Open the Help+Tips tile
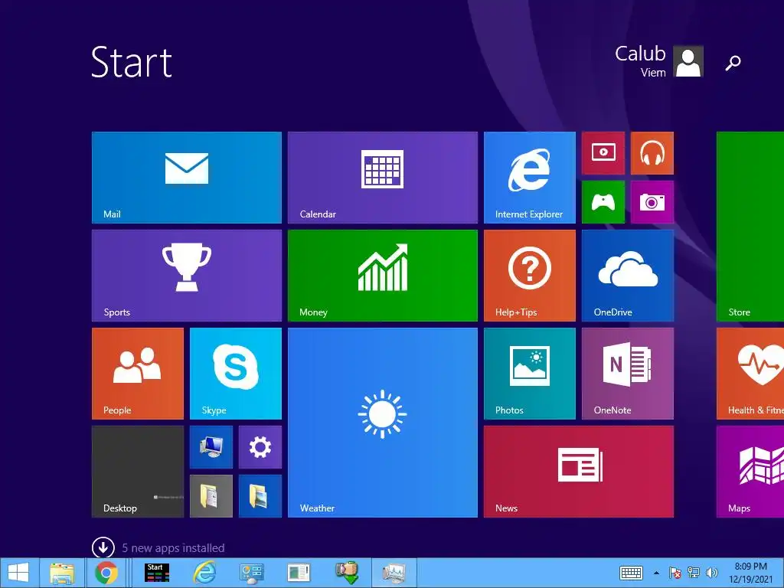Viewport: 784px width, 588px height. click(530, 276)
